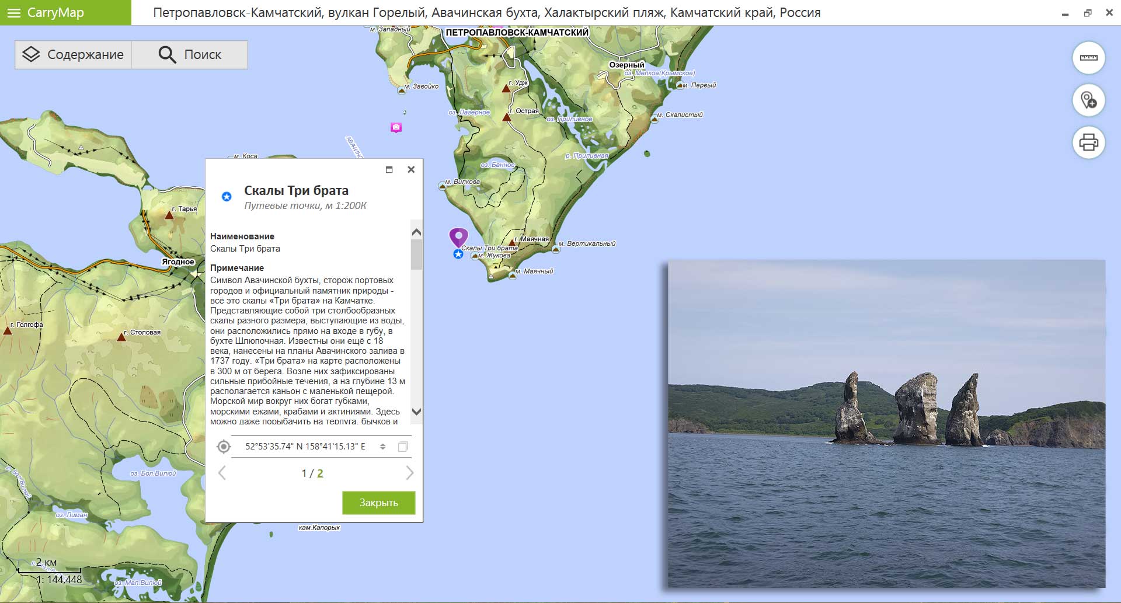Activate the ruler measurement tool
The height and width of the screenshot is (603, 1121).
1088,58
